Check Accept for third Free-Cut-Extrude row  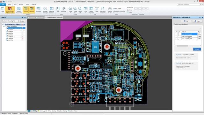tap(178, 39)
